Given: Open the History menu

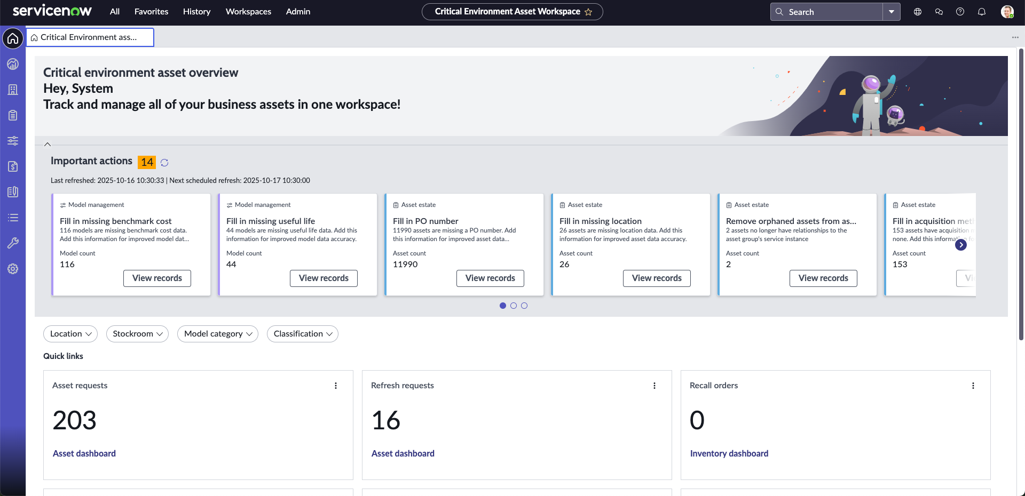Looking at the screenshot, I should [197, 12].
